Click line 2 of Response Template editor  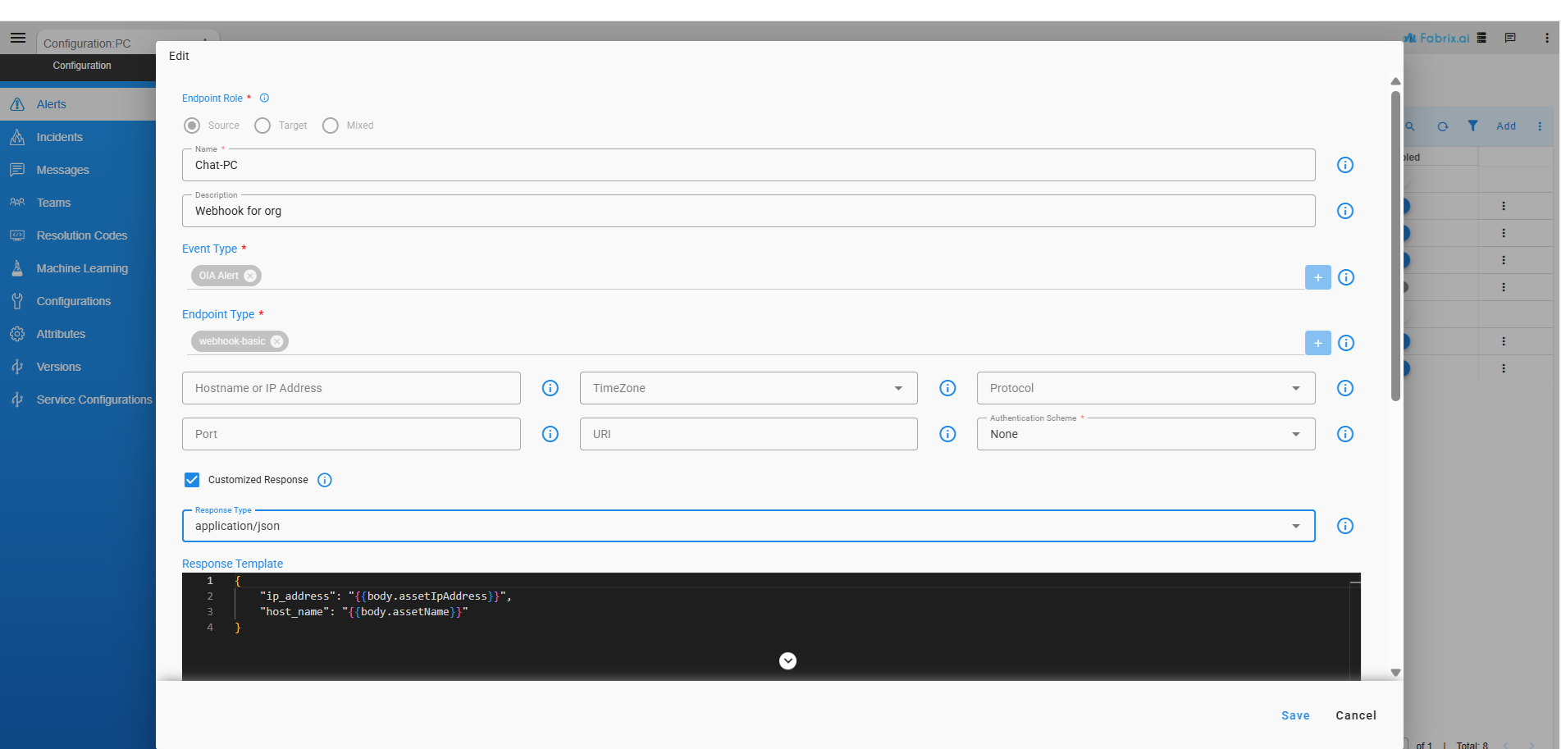(x=386, y=596)
